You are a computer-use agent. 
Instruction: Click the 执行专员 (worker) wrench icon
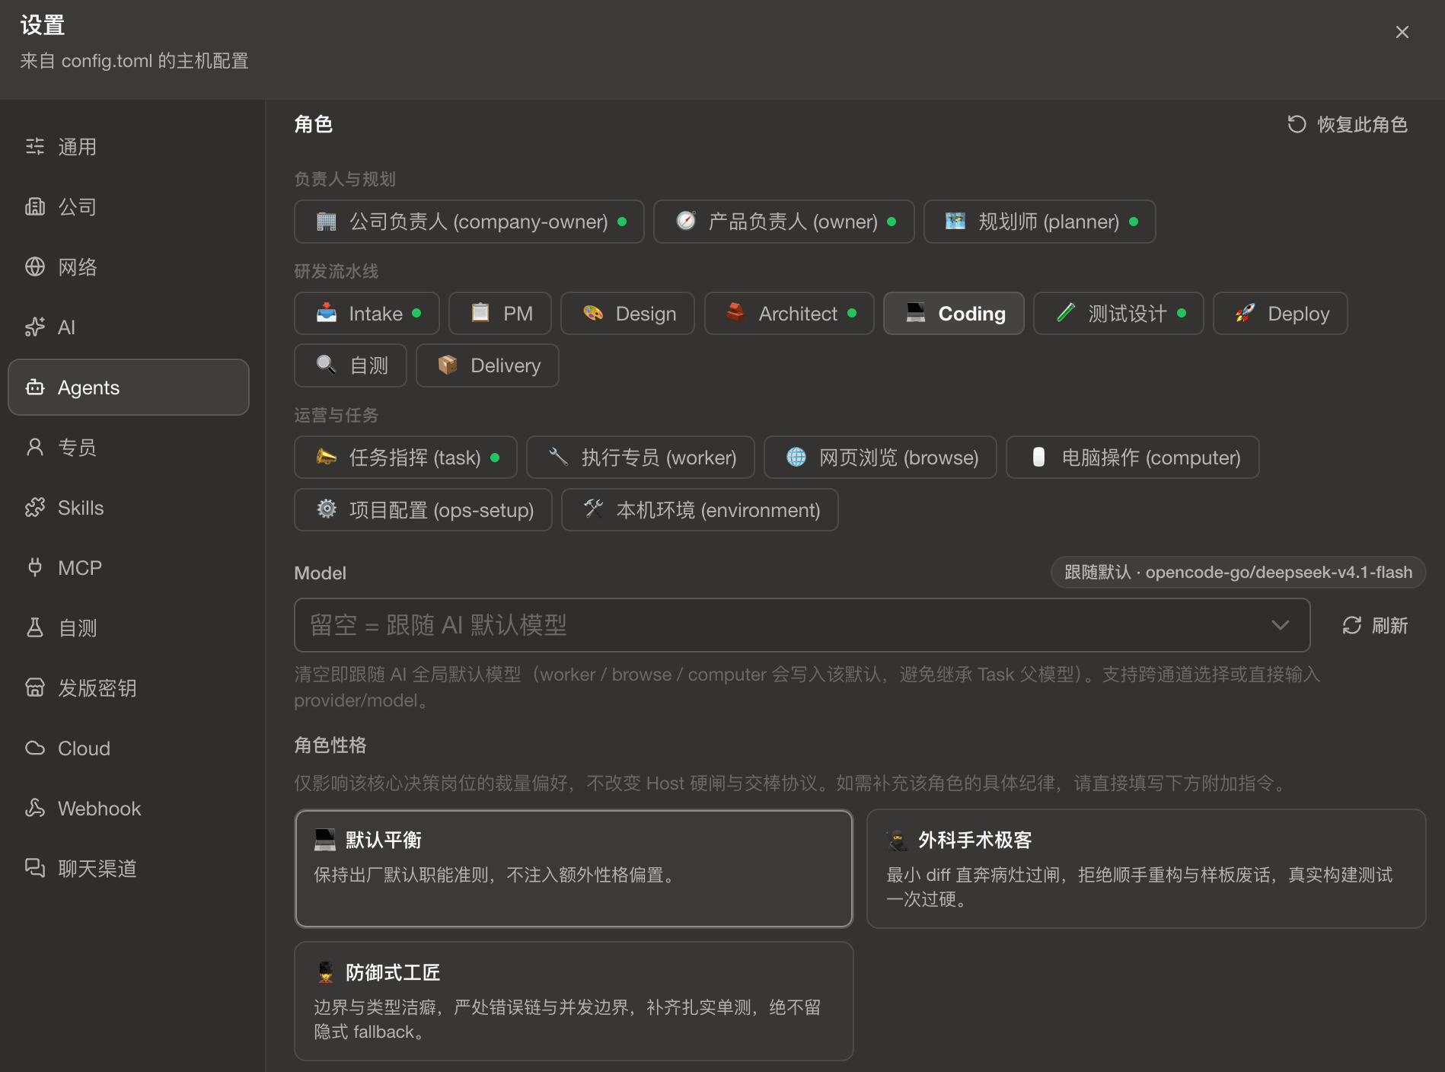click(x=558, y=457)
